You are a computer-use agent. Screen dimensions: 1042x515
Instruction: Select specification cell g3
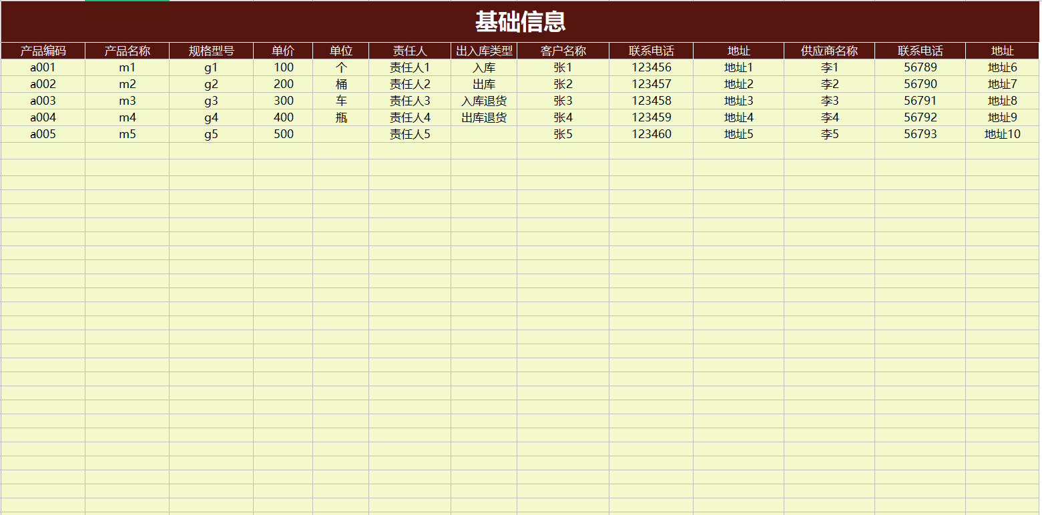[x=212, y=101]
